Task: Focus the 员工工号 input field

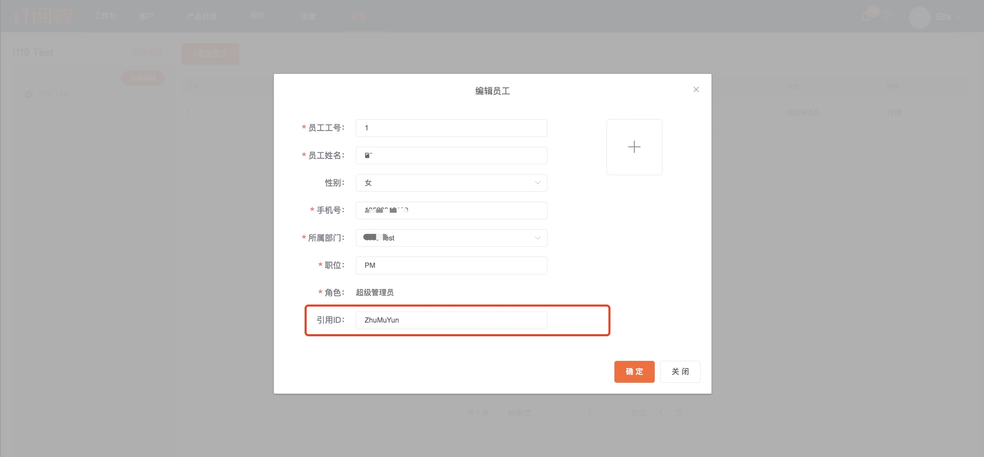Action: pos(451,128)
